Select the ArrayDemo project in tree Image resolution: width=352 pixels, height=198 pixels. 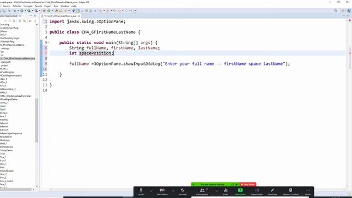(x=6, y=150)
